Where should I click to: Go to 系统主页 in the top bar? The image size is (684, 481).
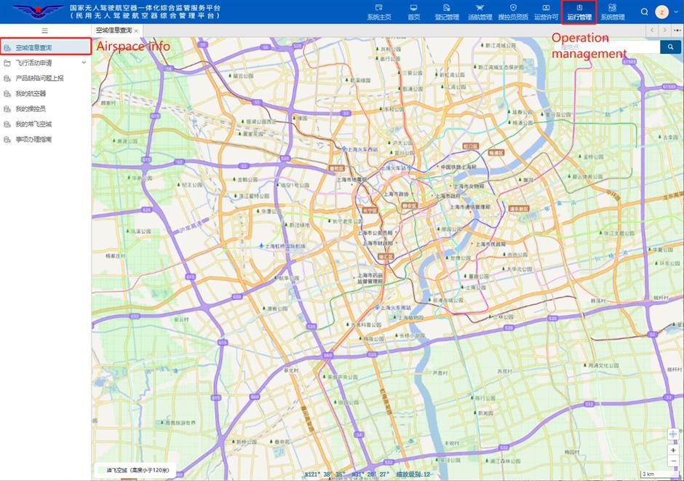click(378, 12)
